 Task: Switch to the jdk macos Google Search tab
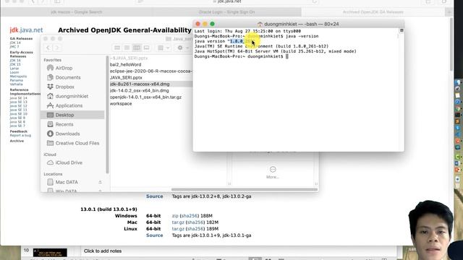click(77, 12)
